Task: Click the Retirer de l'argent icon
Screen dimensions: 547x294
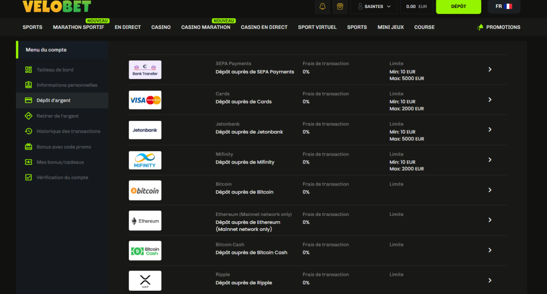Action: (28, 116)
